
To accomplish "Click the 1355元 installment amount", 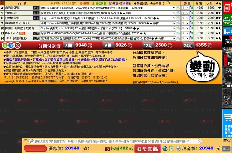I will click(x=203, y=45).
